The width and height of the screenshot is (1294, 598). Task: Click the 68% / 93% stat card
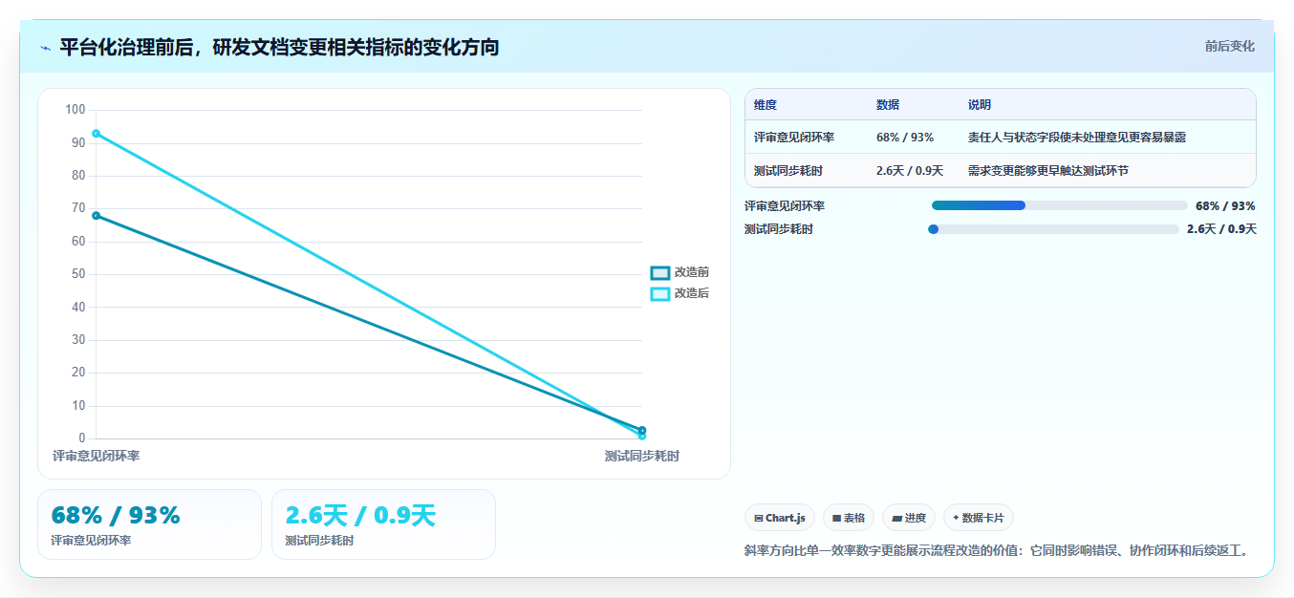click(149, 524)
